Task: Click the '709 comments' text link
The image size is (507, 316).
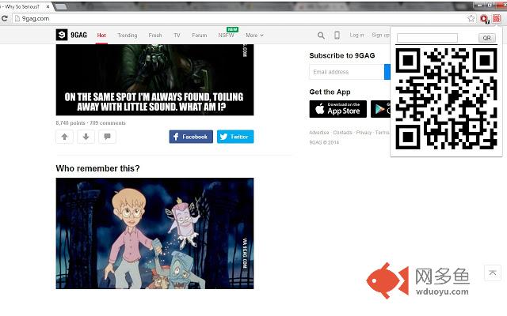Action: pos(108,123)
